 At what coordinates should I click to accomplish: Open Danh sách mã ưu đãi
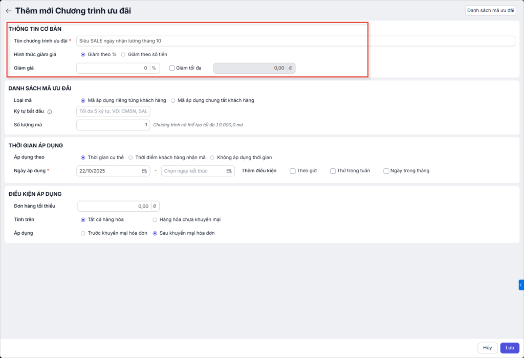(490, 10)
